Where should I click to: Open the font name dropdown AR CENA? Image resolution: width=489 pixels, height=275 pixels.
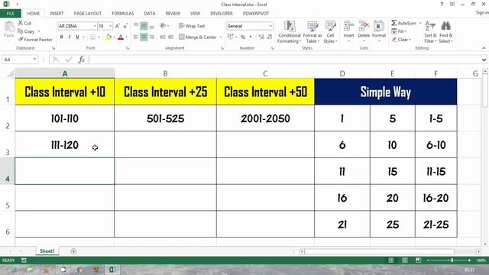pyautogui.click(x=95, y=26)
